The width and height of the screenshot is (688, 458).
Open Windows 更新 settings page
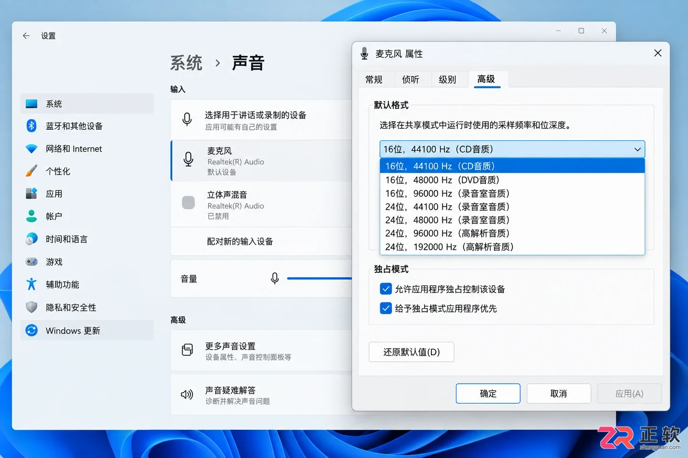[87, 330]
